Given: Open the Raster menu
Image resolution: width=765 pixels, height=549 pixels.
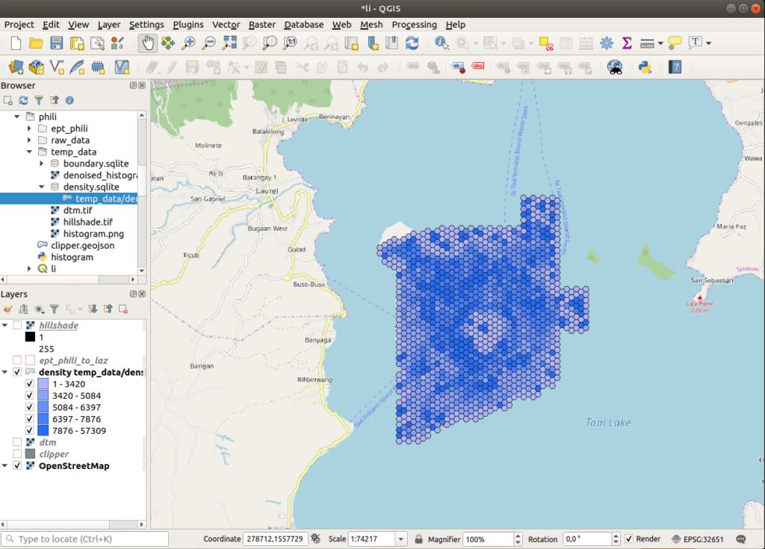Looking at the screenshot, I should tap(262, 25).
